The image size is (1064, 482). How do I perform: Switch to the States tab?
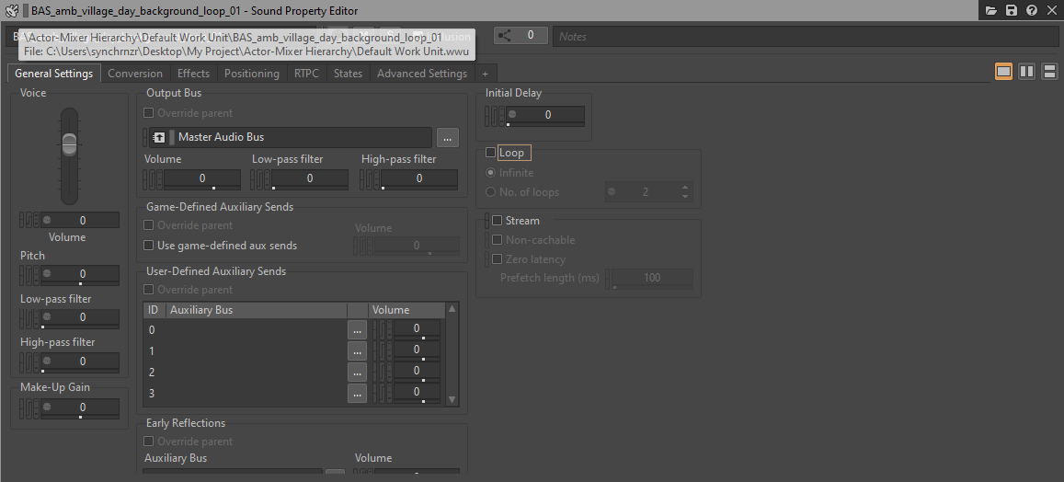349,74
